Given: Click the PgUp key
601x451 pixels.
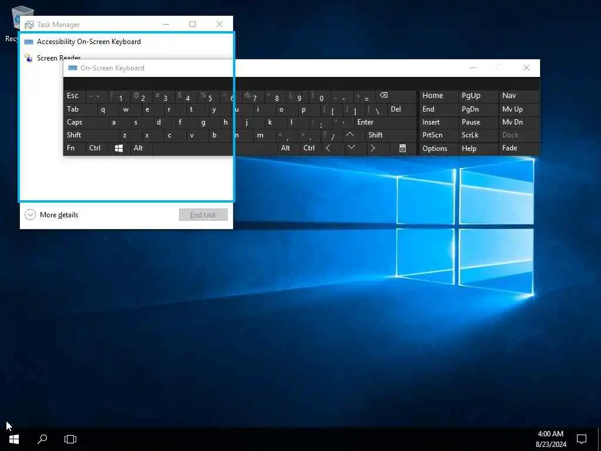Looking at the screenshot, I should (x=478, y=96).
